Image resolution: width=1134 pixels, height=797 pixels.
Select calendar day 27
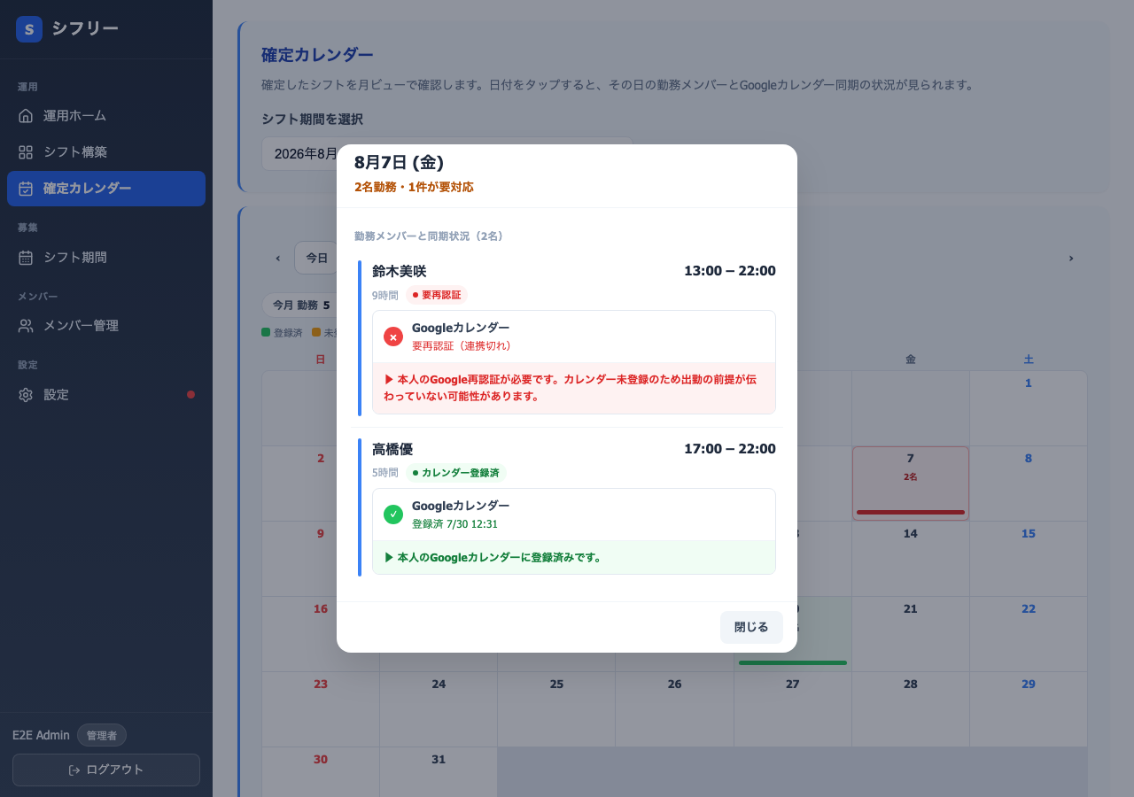[x=793, y=709]
